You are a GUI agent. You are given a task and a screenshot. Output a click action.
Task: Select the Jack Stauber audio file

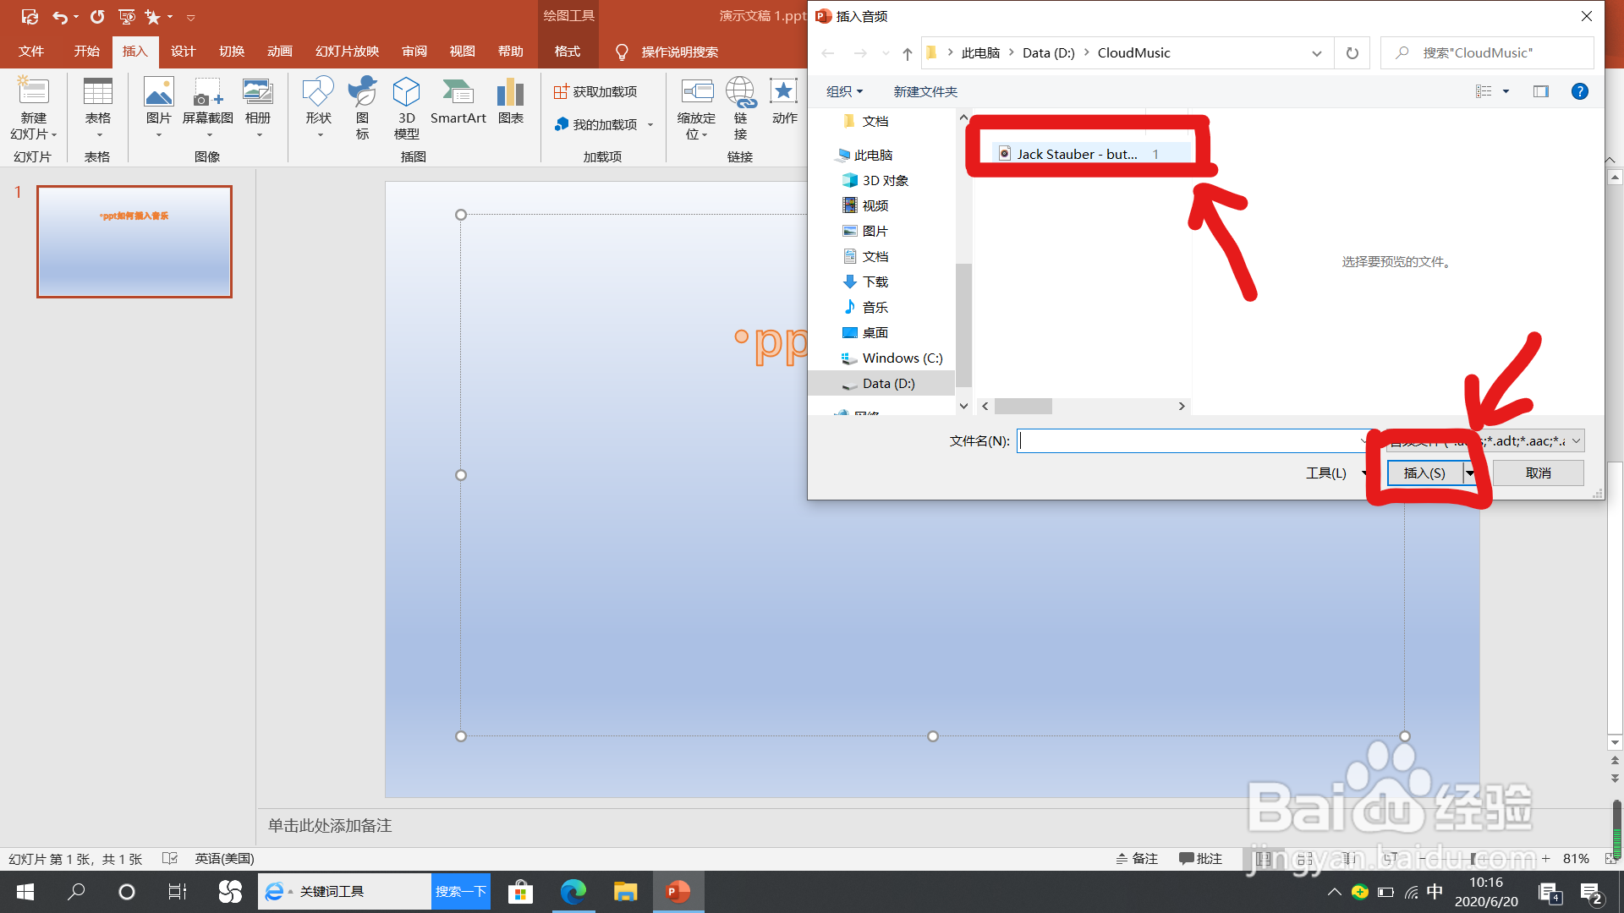coord(1076,154)
